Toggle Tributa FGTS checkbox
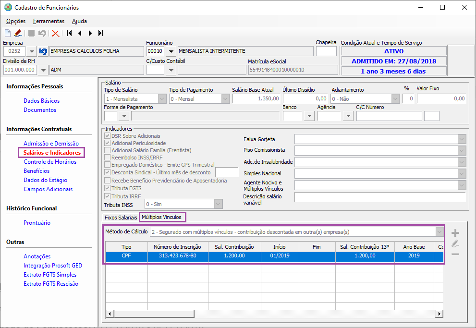 coord(107,188)
